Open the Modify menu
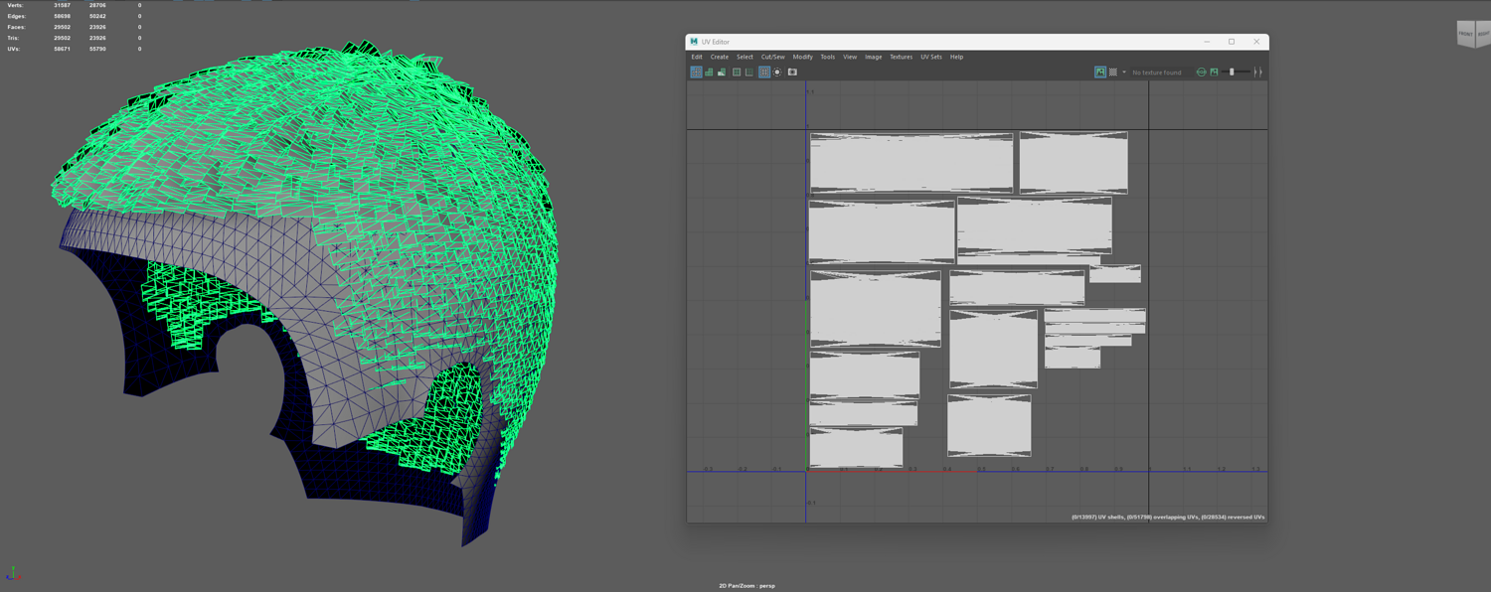The height and width of the screenshot is (592, 1491). coord(802,57)
